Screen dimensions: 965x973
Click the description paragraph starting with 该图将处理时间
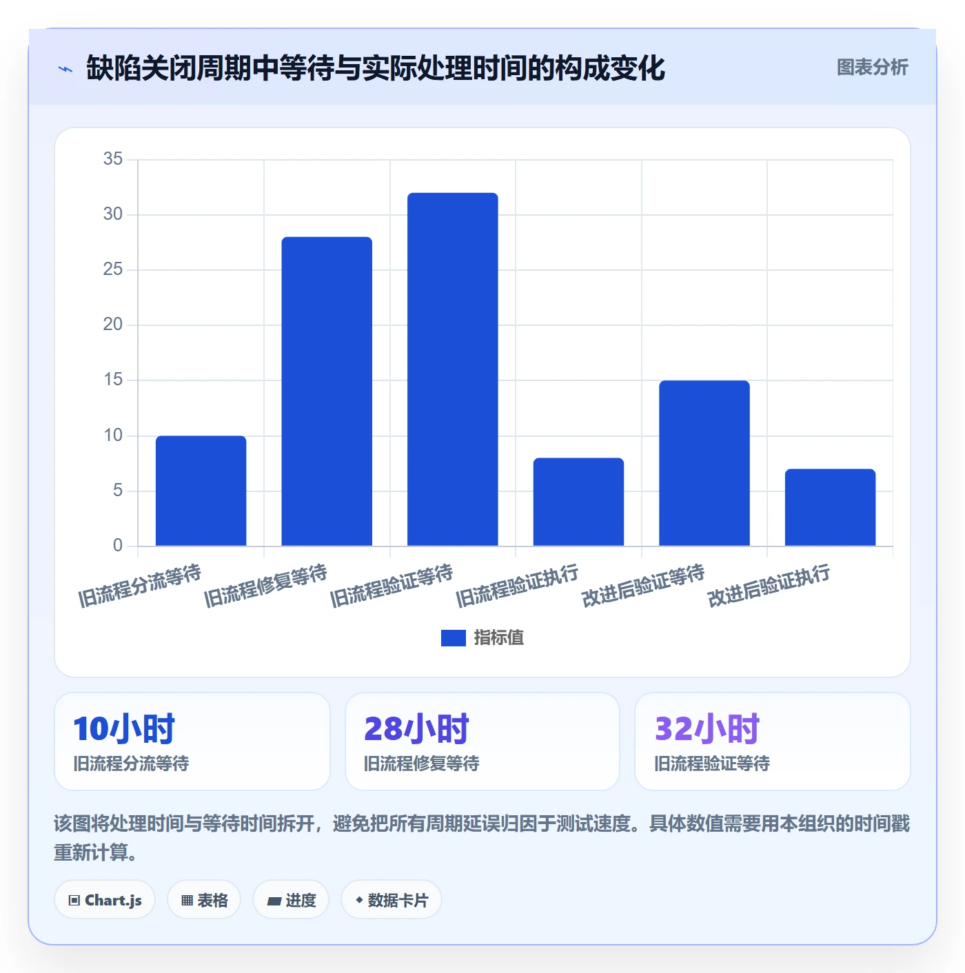(x=482, y=838)
